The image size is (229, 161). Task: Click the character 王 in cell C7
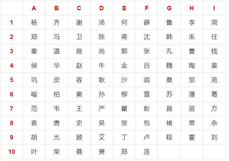click(x=79, y=109)
